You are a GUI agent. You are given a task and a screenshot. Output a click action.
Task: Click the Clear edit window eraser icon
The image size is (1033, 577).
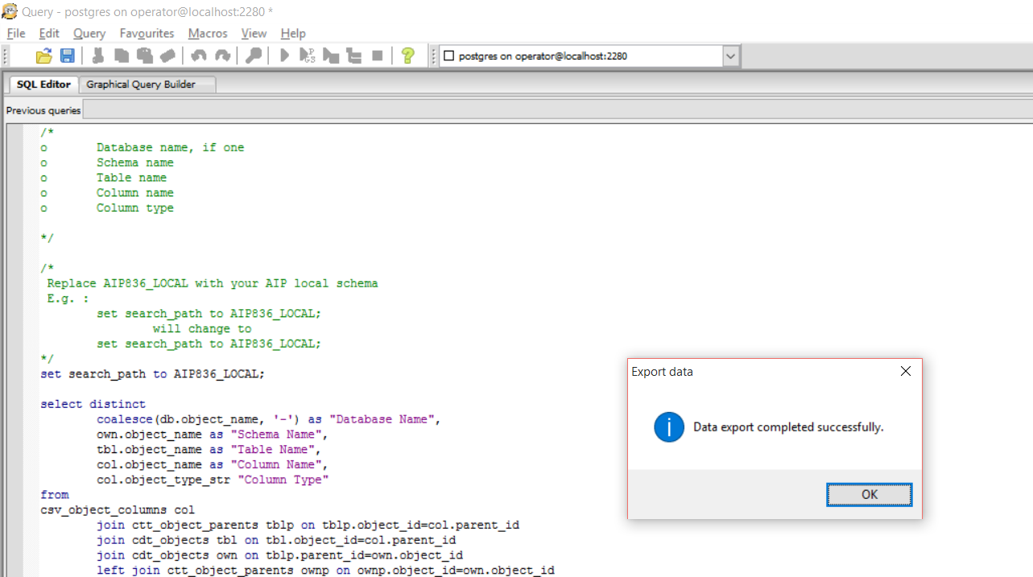pos(167,56)
